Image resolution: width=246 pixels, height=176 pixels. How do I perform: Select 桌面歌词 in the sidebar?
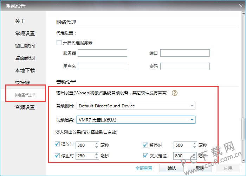pos(25,58)
